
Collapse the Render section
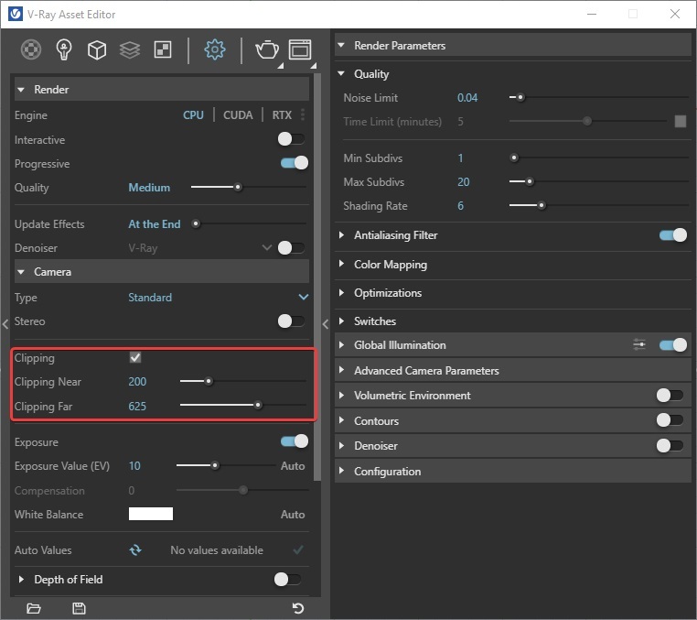(21, 90)
